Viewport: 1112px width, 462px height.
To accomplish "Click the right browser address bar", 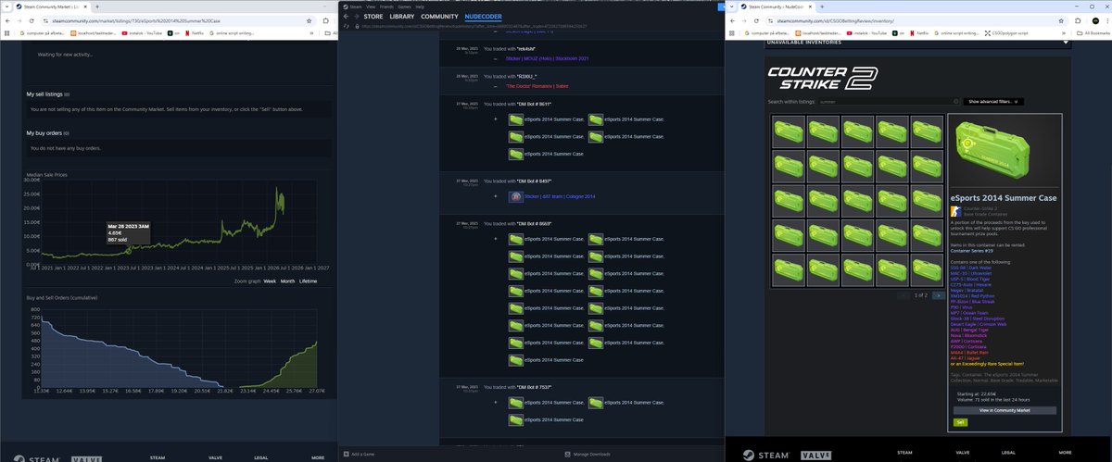I will (x=917, y=21).
